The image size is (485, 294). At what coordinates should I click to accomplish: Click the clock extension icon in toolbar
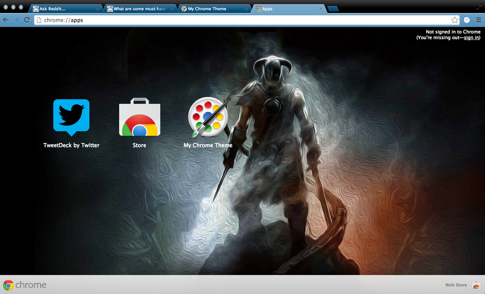(x=467, y=20)
